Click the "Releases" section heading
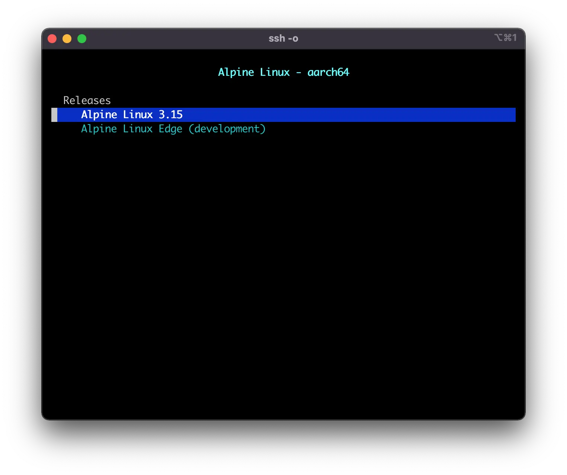567x475 pixels. coord(87,100)
